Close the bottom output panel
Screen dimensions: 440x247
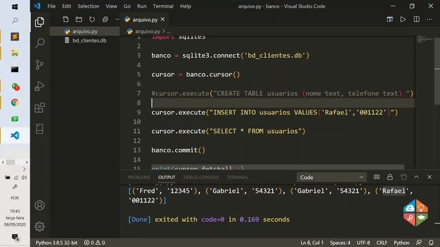(430, 177)
